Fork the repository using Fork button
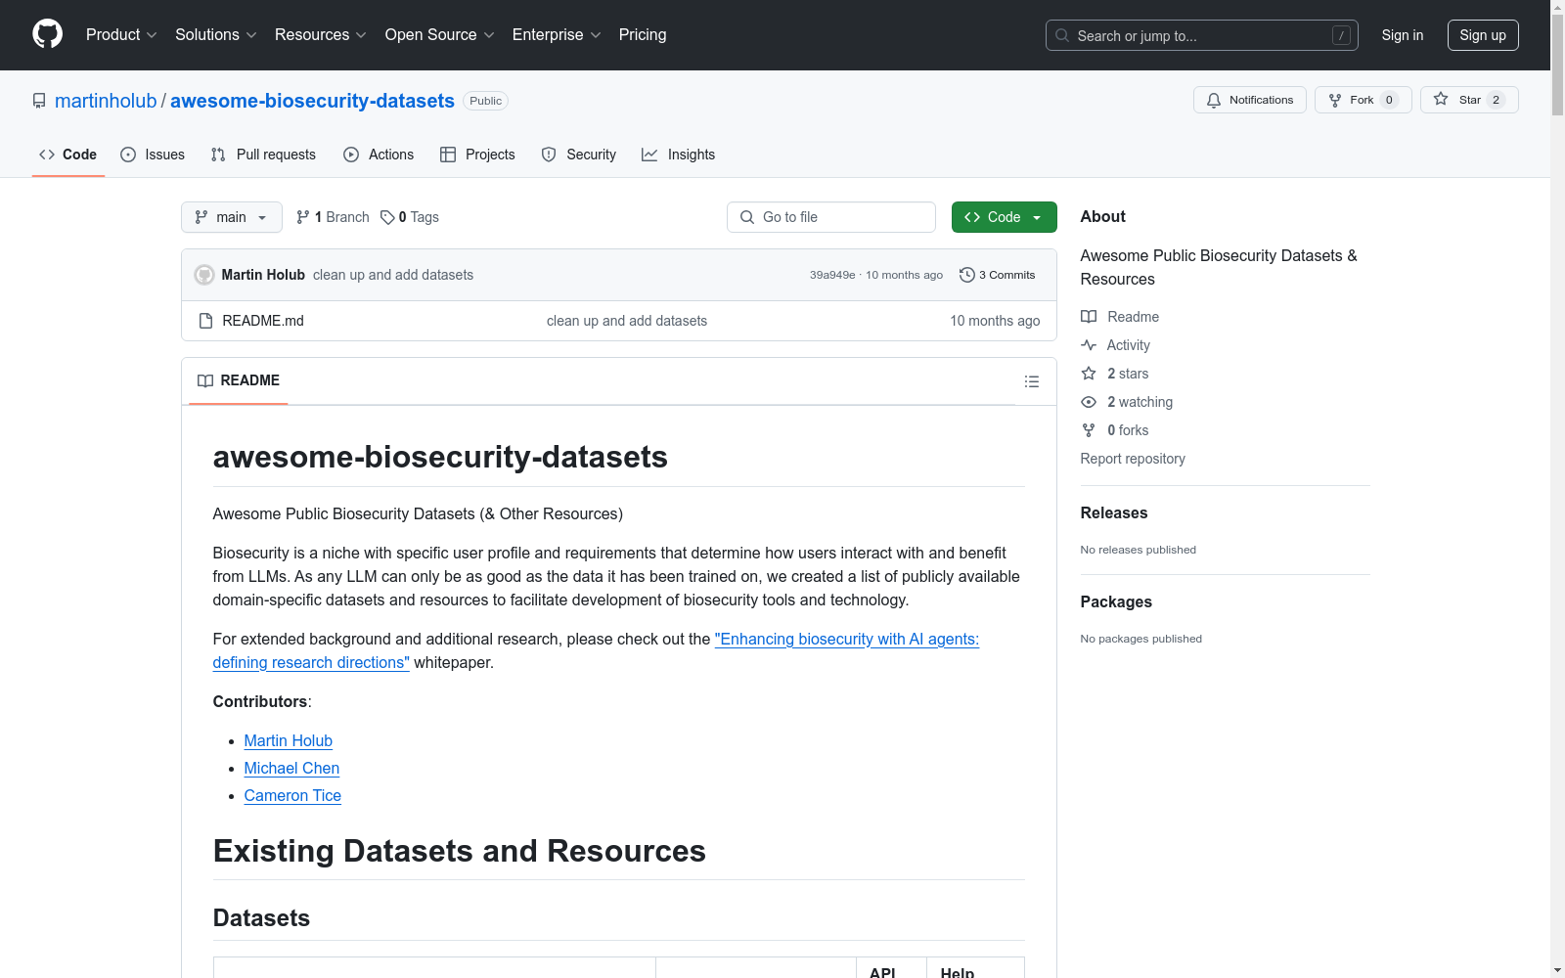 point(1352,100)
